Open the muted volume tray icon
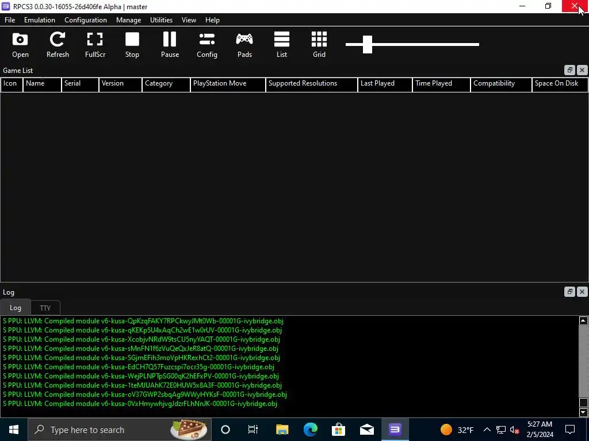 pos(514,430)
